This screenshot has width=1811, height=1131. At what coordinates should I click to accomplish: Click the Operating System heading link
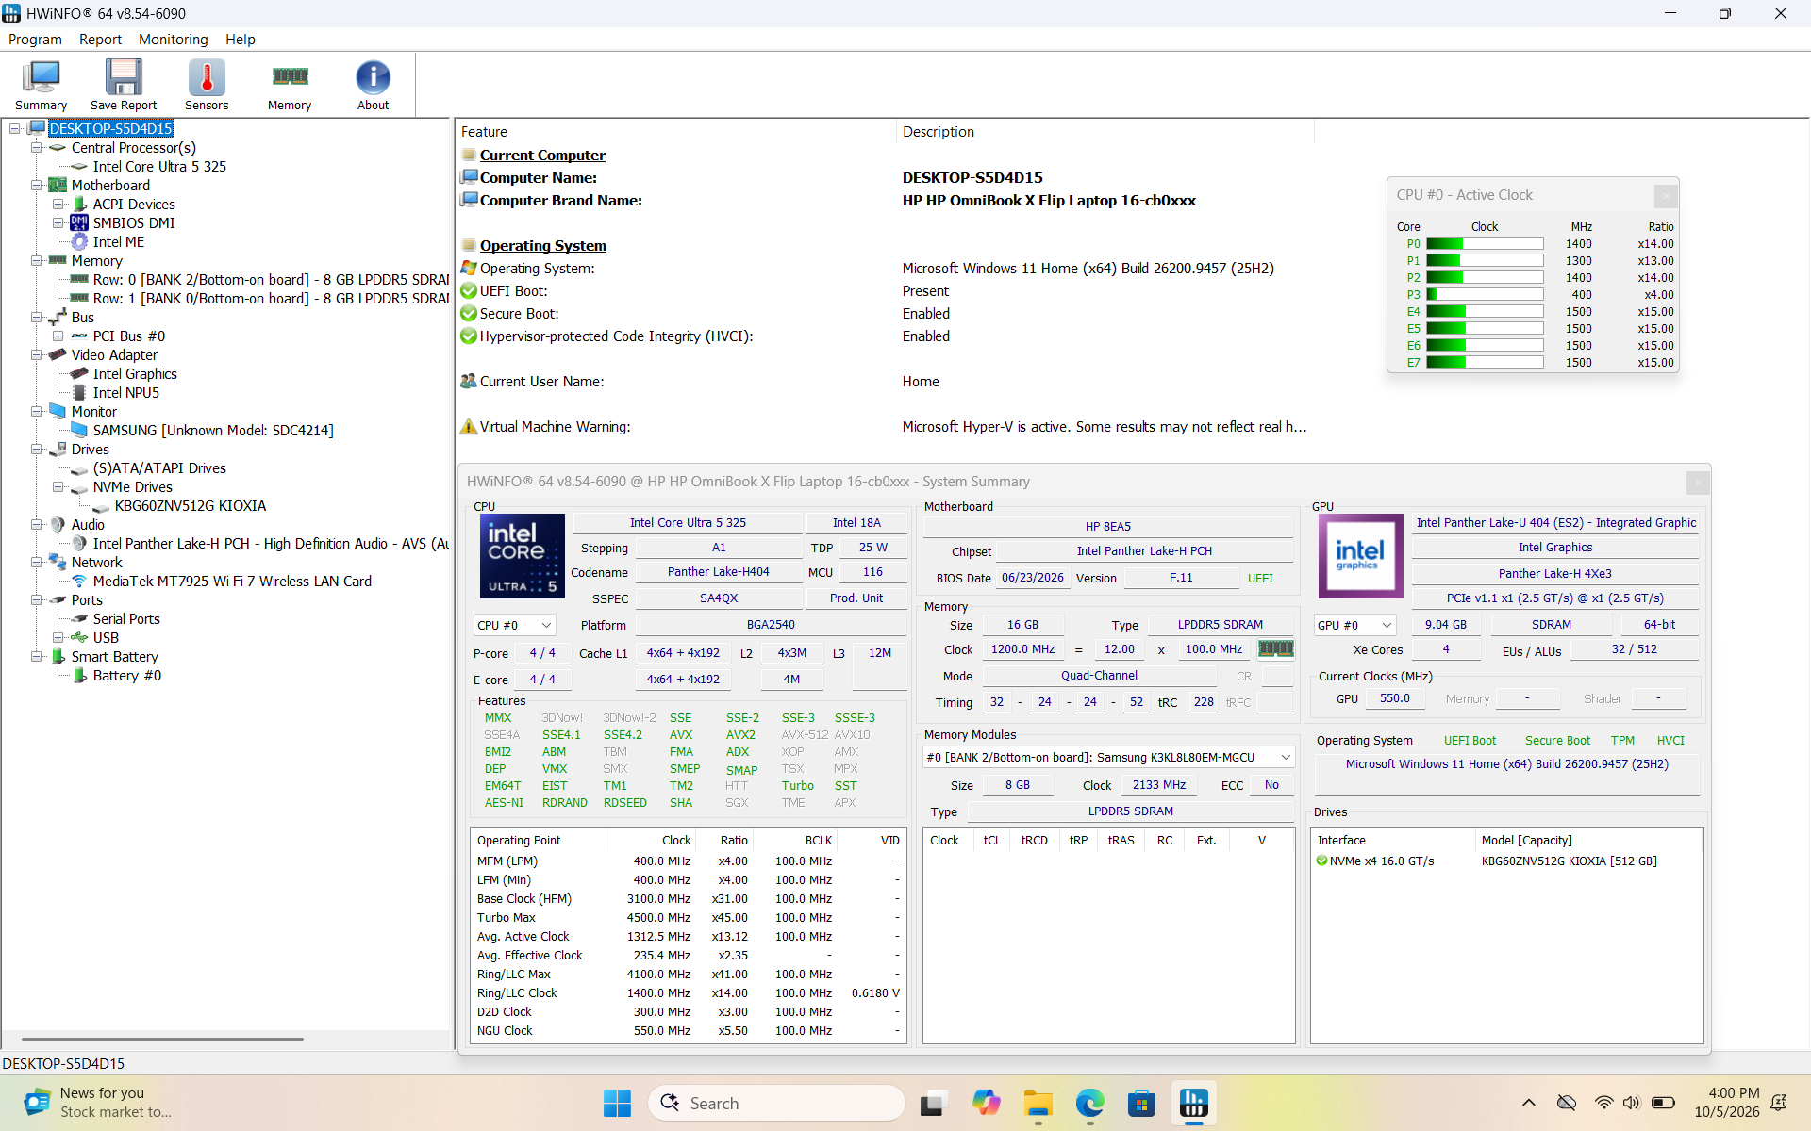pos(543,246)
